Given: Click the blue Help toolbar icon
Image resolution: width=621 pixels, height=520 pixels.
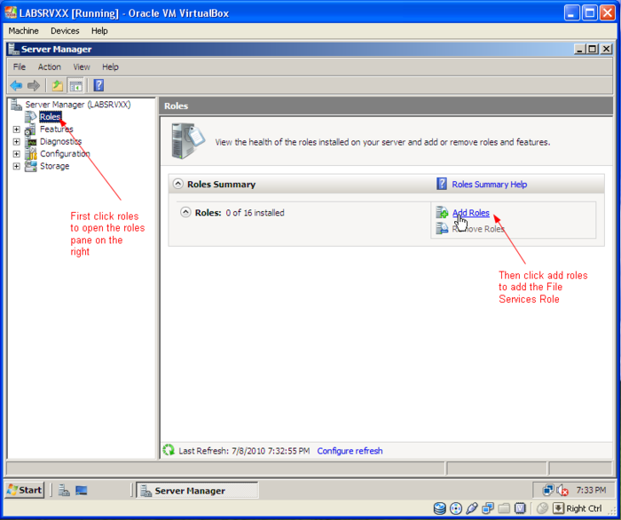Looking at the screenshot, I should (x=98, y=85).
